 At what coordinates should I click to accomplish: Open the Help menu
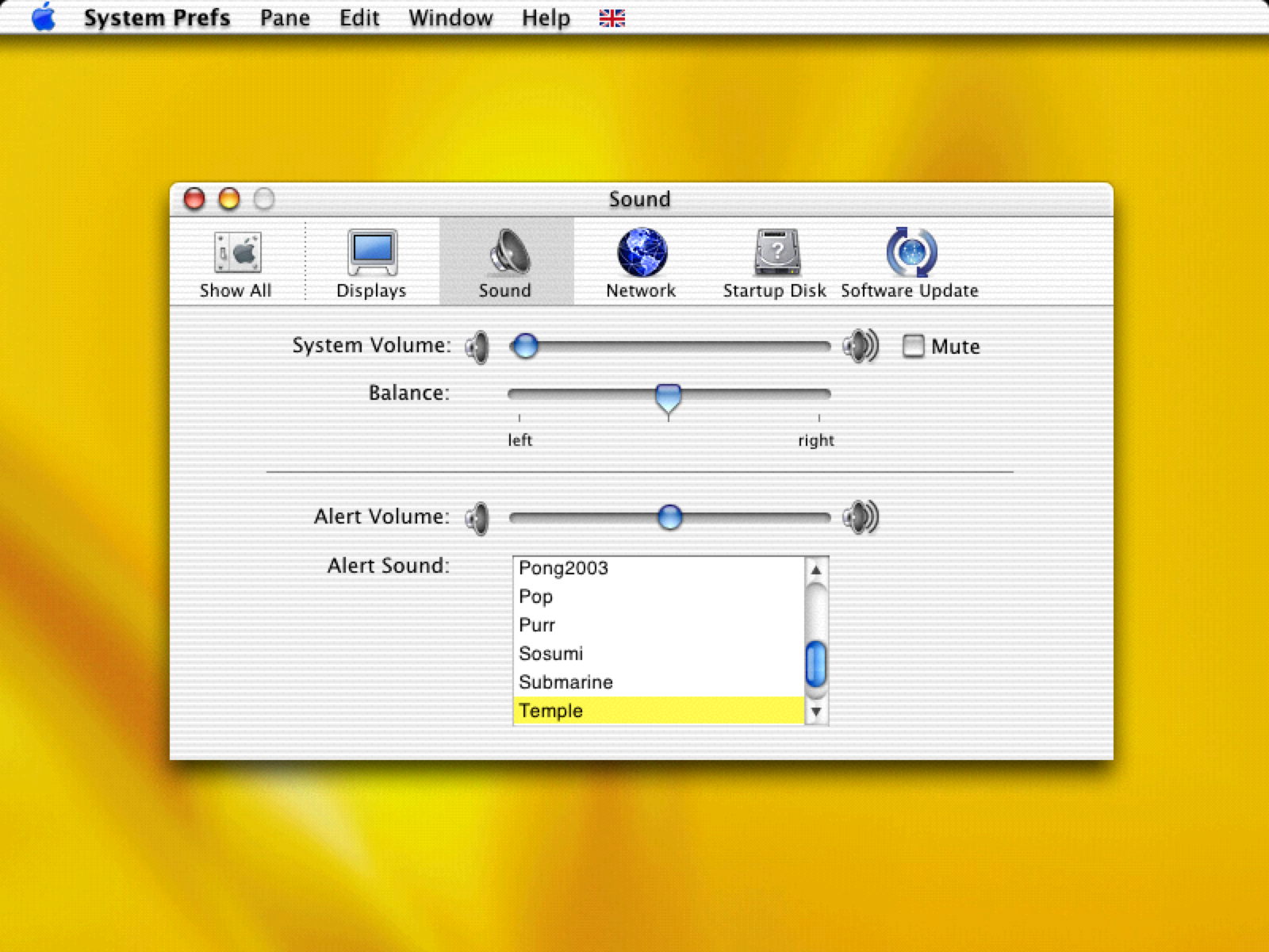pos(546,18)
